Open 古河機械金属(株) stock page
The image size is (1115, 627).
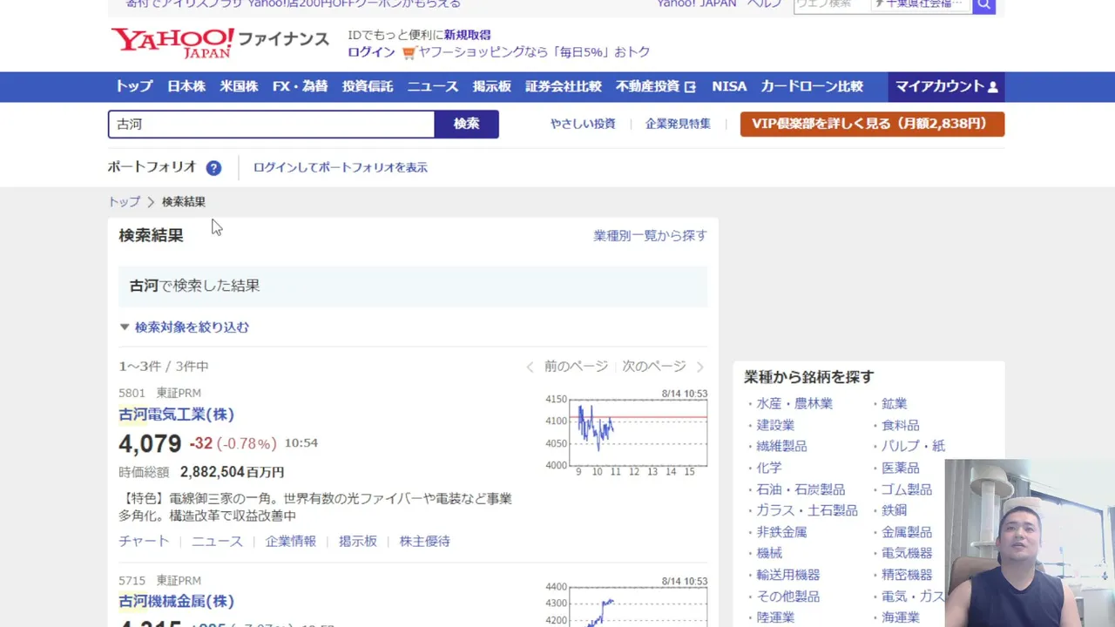(x=177, y=601)
